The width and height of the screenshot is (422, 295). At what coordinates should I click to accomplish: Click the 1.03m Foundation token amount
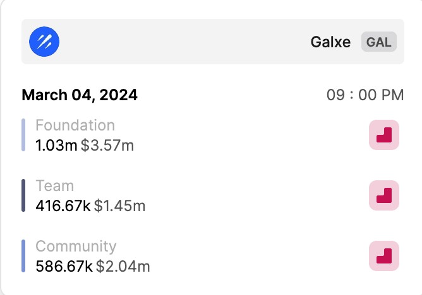[56, 146]
